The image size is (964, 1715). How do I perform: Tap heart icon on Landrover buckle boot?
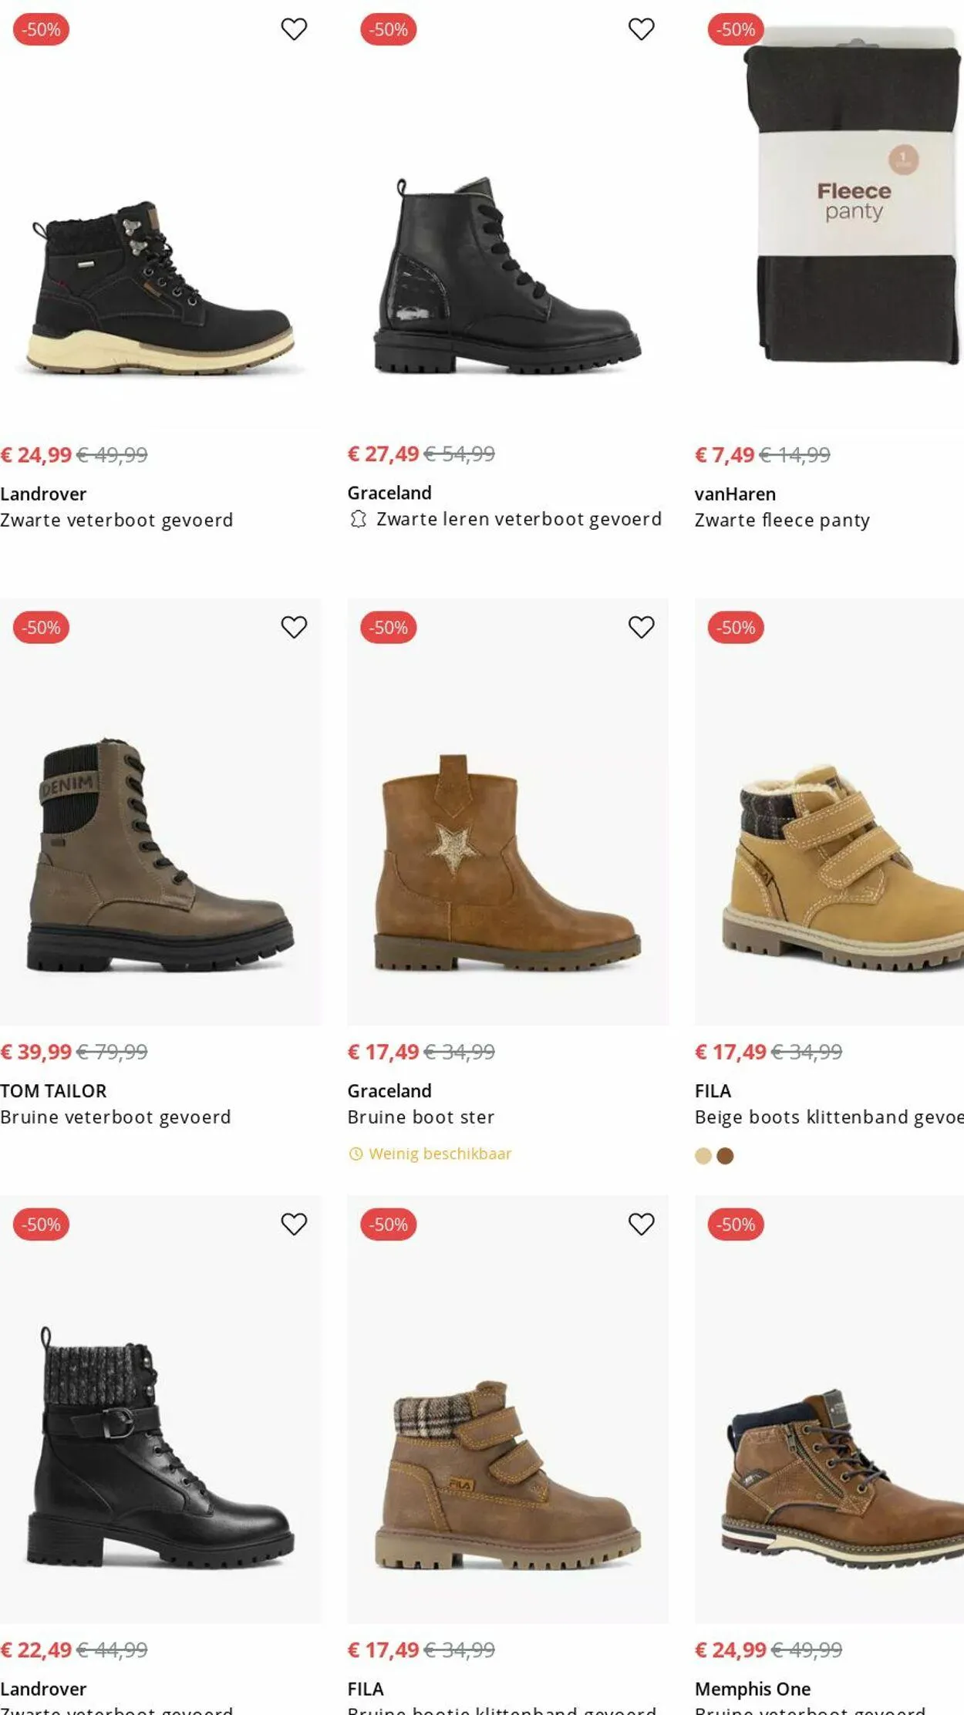click(x=294, y=1224)
